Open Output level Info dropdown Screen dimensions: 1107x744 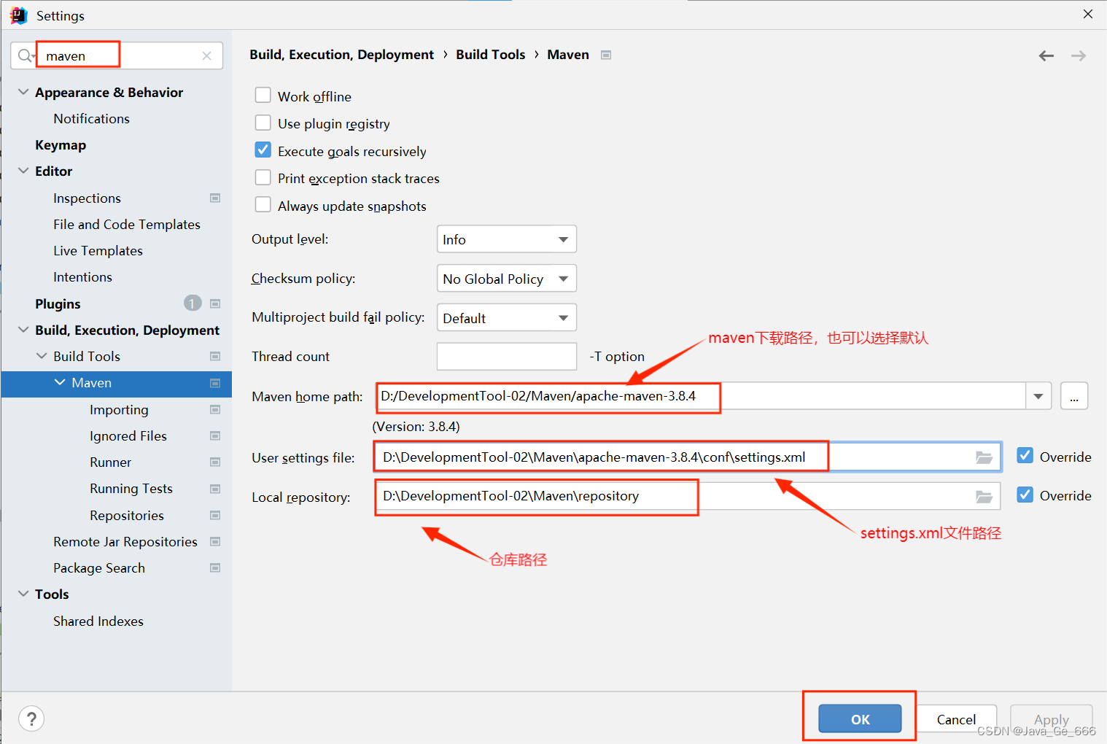pyautogui.click(x=507, y=239)
